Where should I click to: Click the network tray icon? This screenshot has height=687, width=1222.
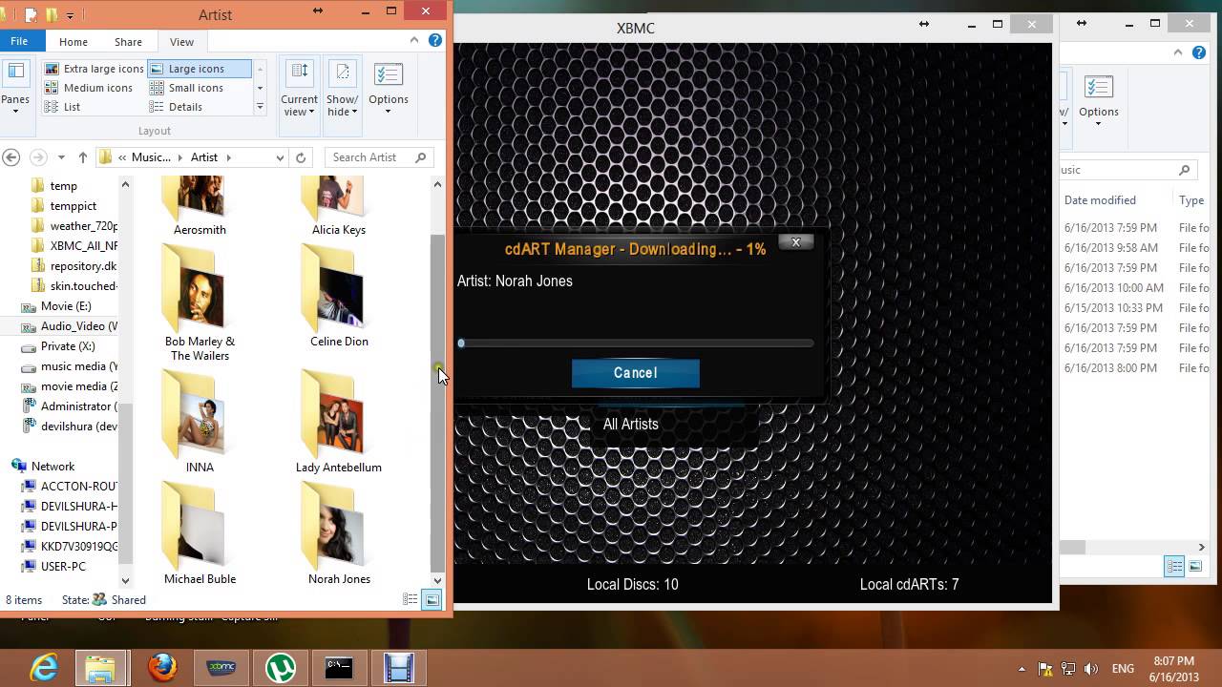point(1068,669)
